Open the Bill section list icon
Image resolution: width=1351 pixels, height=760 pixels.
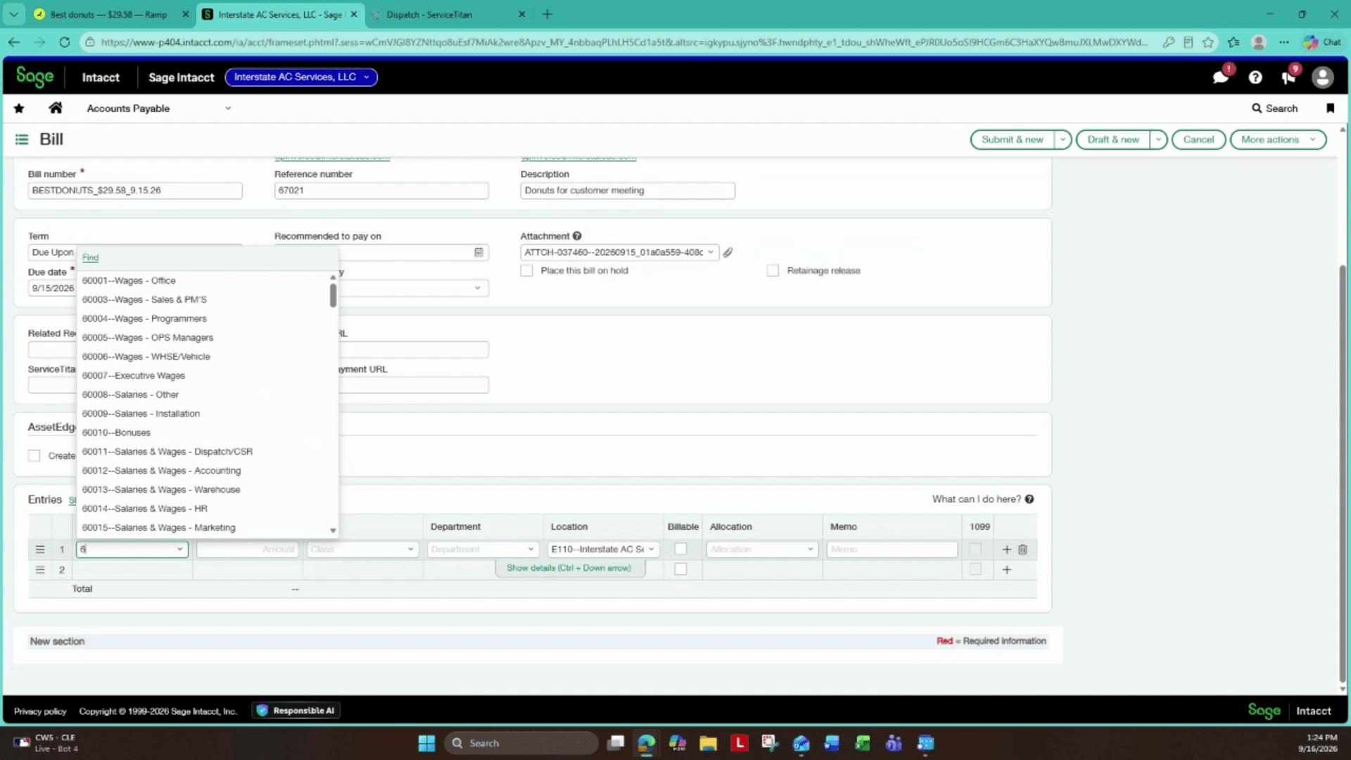22,139
